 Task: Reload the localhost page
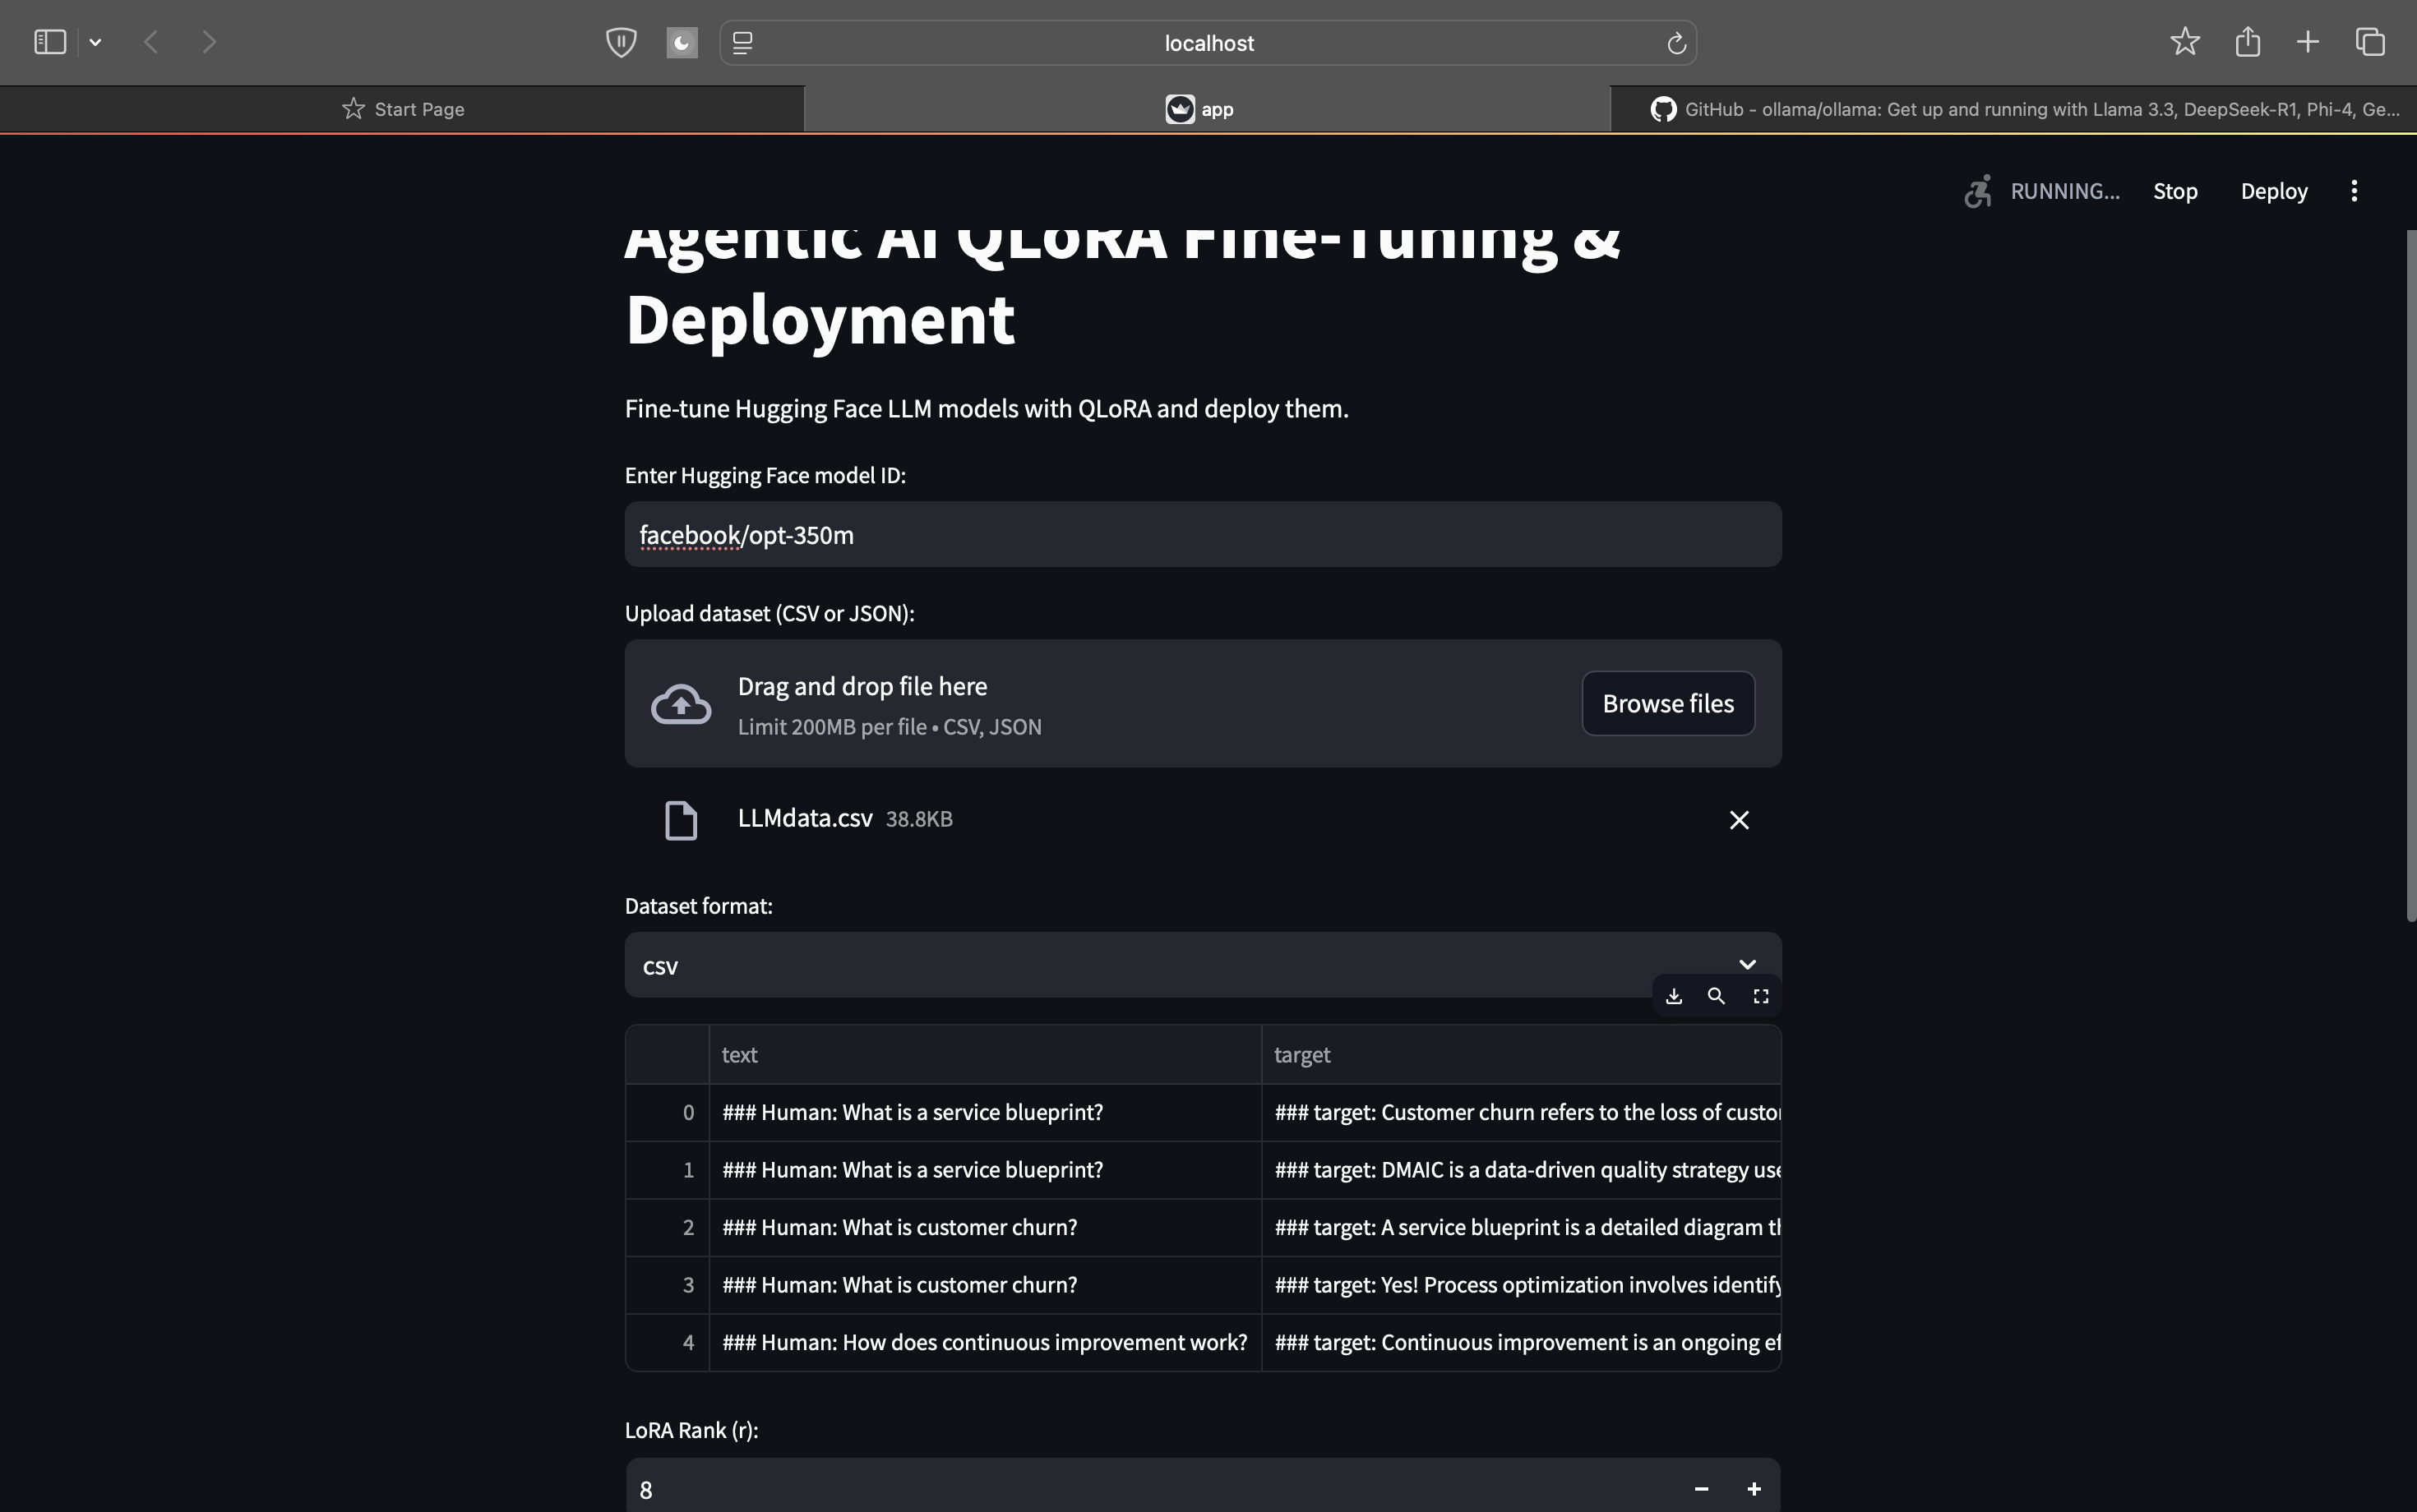pos(1677,43)
